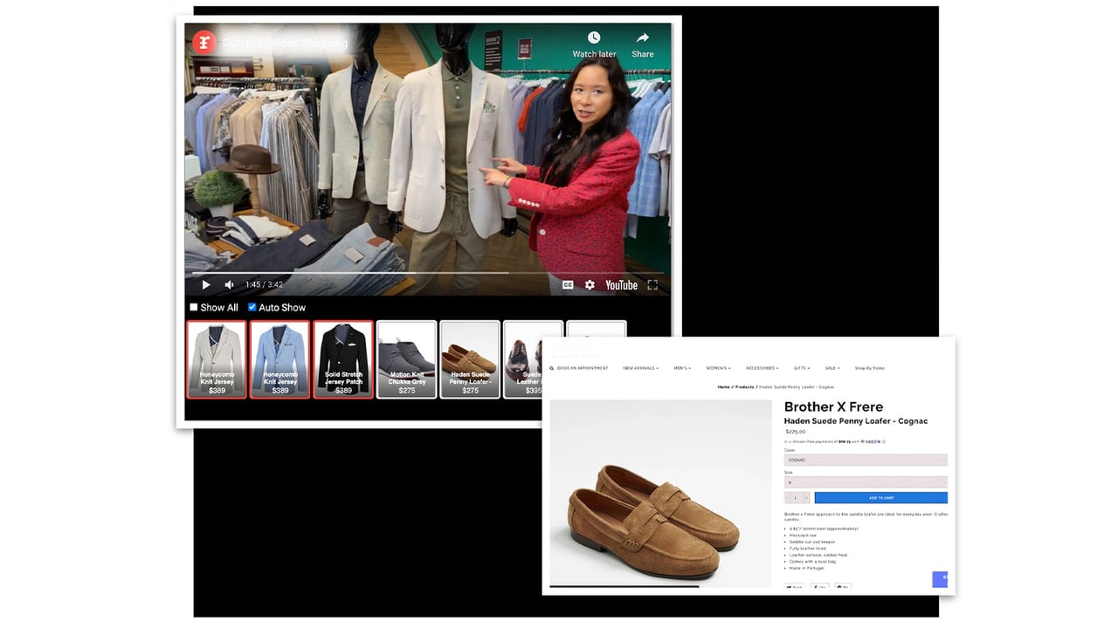This screenshot has width=1118, height=628.
Task: Open the video settings gear
Action: pos(590,284)
